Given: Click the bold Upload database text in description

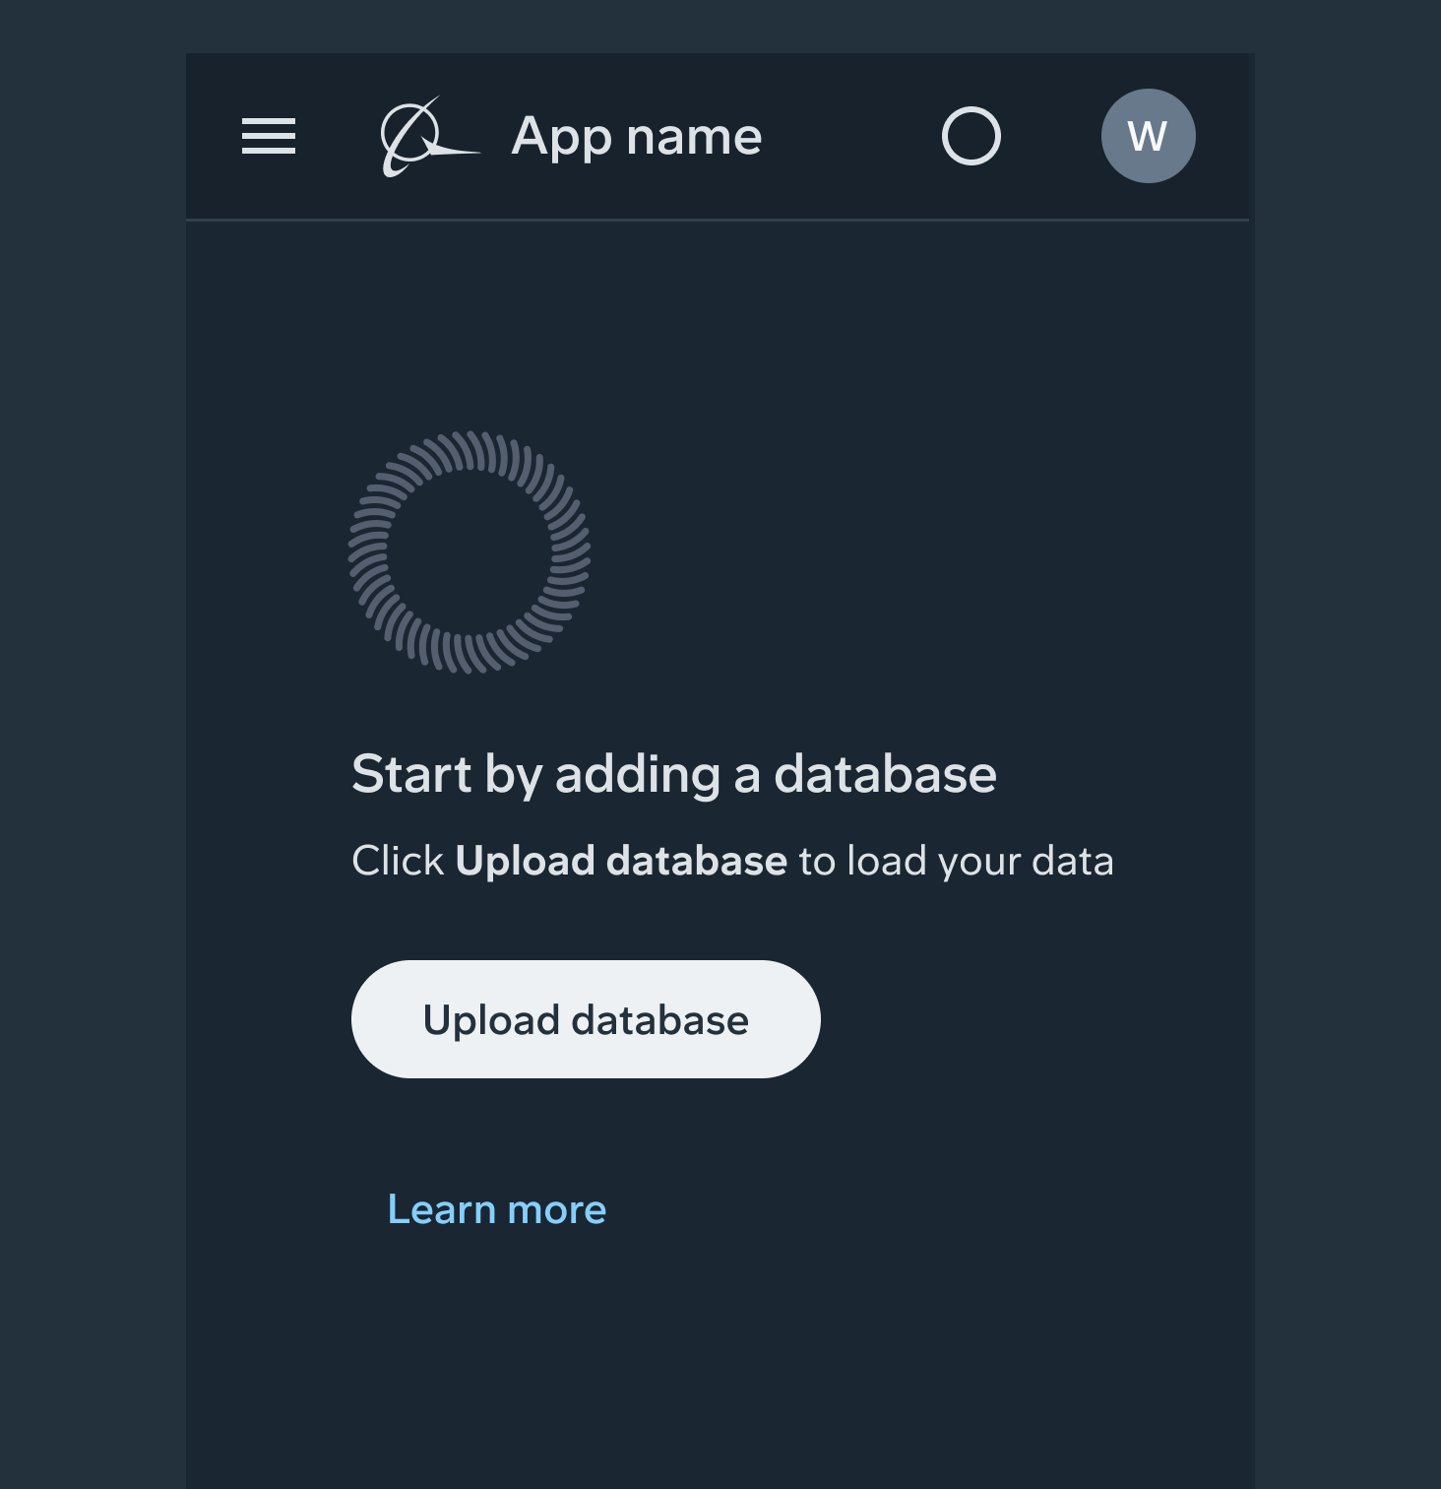Looking at the screenshot, I should pyautogui.click(x=621, y=861).
